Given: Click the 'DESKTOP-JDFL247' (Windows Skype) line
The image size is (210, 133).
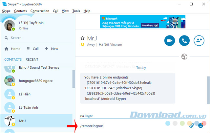Looking at the screenshot, I should point(113,88).
